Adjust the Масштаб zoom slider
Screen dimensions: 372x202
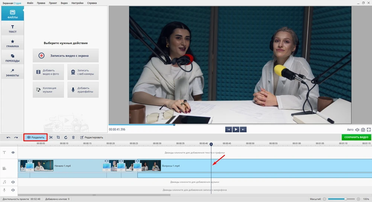pos(346,199)
